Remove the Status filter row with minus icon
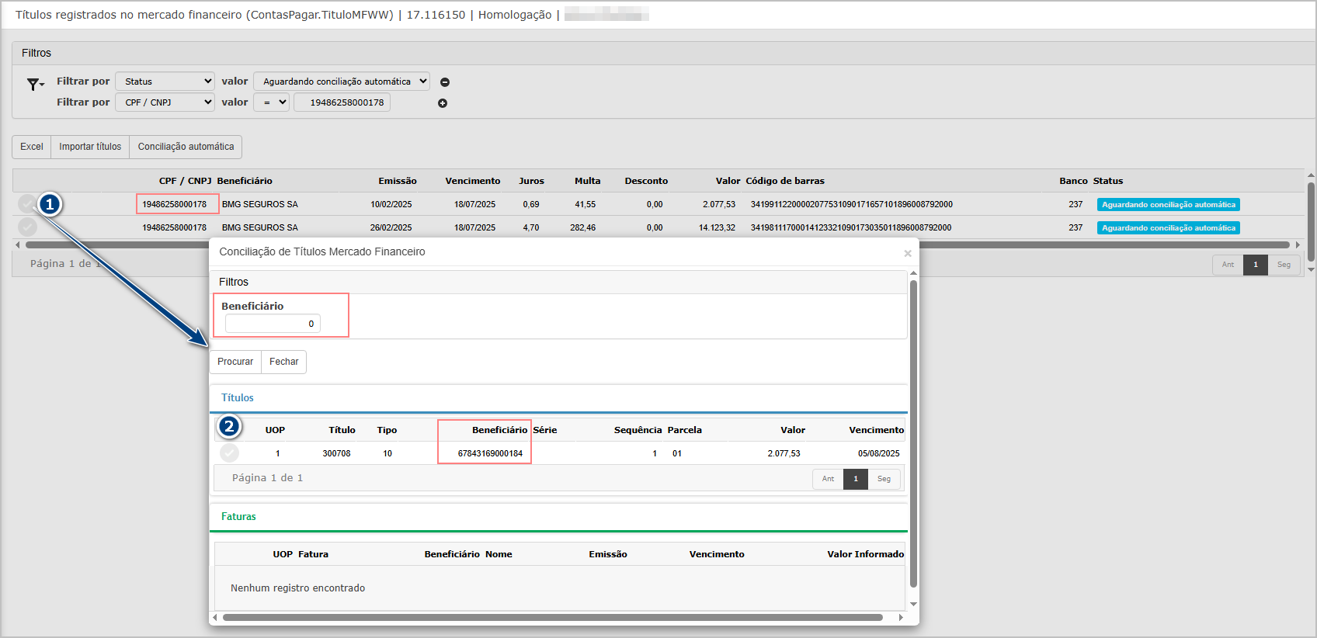This screenshot has height=638, width=1317. 445,82
